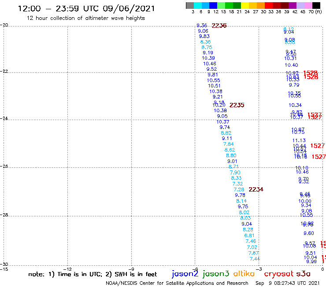
Task: Select the purple 42 ft legend swatch
Action: pos(293,5)
